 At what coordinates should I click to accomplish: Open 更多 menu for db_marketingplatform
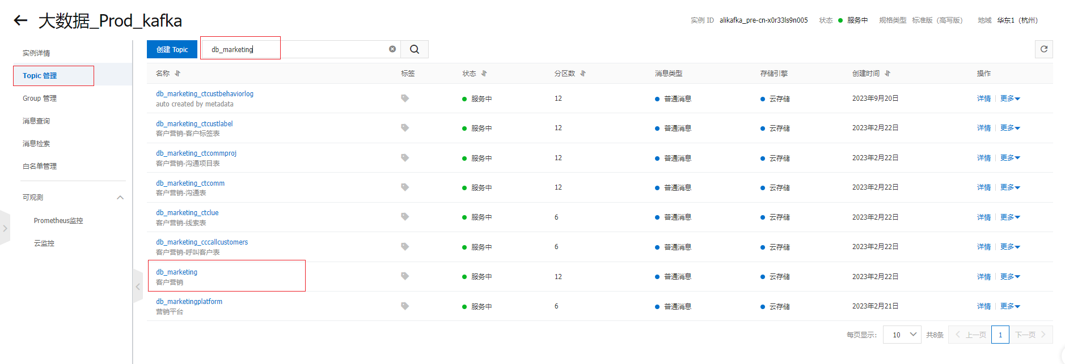(1010, 306)
